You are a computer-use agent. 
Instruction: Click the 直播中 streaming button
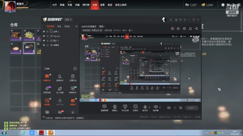[x=192, y=108]
